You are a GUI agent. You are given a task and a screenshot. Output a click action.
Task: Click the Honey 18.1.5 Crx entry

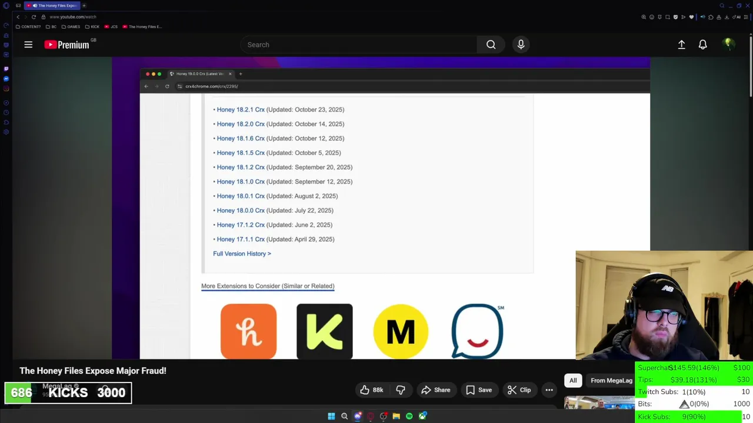coord(241,153)
